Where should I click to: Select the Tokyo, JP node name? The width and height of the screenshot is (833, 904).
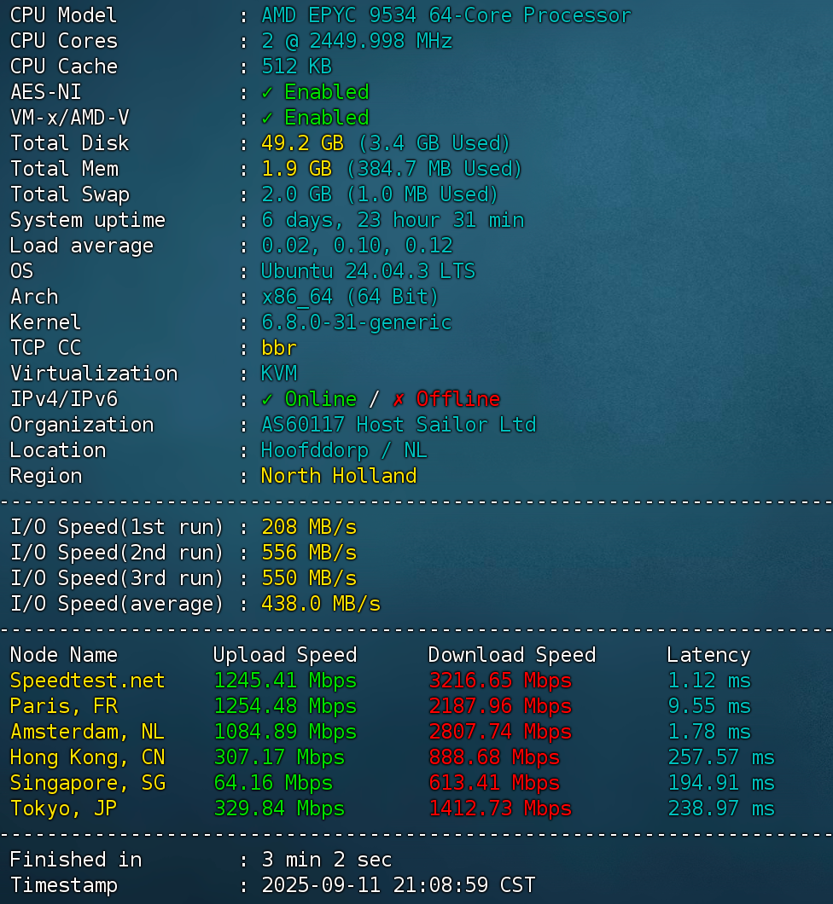64,808
